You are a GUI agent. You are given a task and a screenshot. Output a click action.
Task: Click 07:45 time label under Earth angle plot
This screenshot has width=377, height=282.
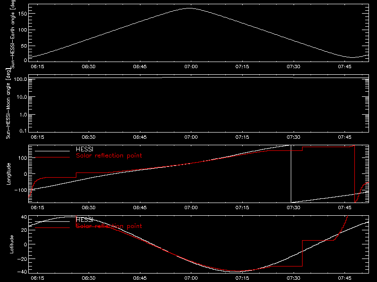pyautogui.click(x=345, y=67)
